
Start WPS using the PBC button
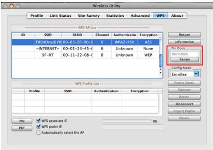pos(22,128)
